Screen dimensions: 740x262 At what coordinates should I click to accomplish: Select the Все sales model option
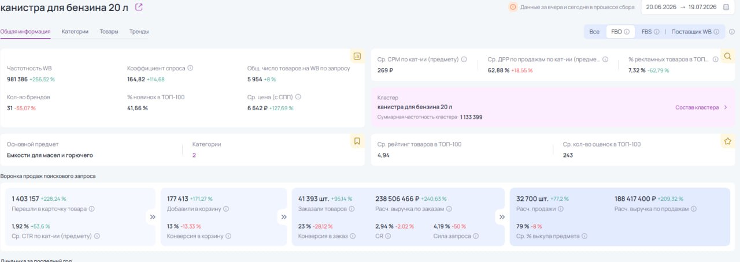(x=594, y=32)
